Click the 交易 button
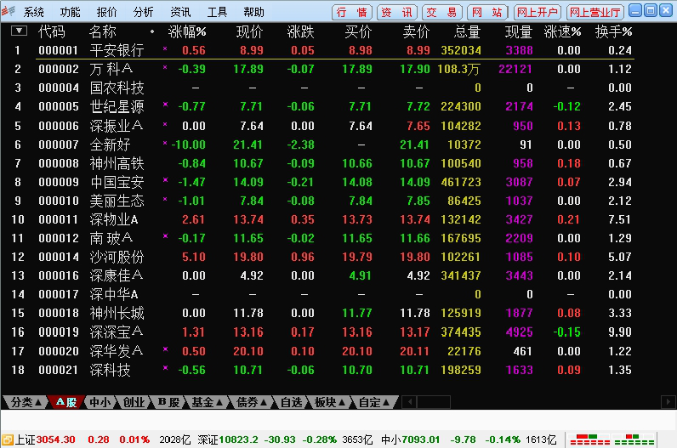Image resolution: width=677 pixels, height=448 pixels. point(441,12)
